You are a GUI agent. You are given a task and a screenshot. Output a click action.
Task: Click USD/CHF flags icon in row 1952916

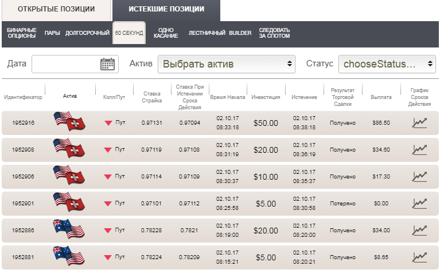(69, 121)
